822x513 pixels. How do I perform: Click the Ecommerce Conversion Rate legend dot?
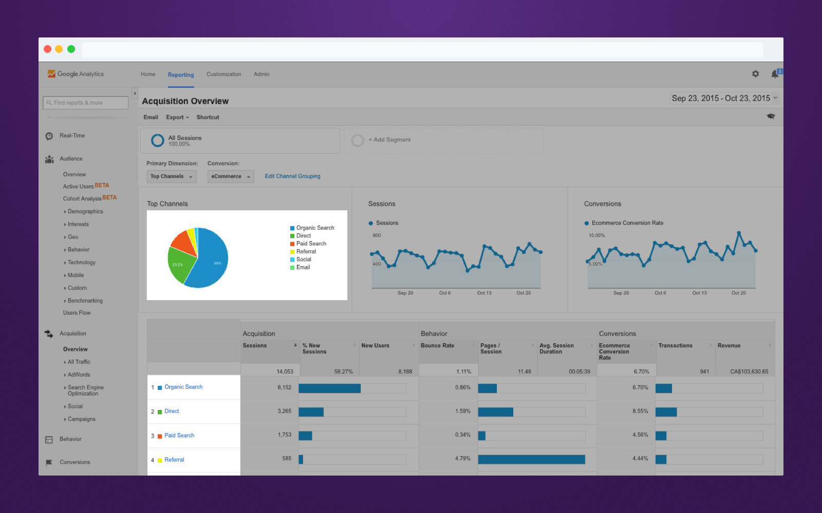point(586,224)
